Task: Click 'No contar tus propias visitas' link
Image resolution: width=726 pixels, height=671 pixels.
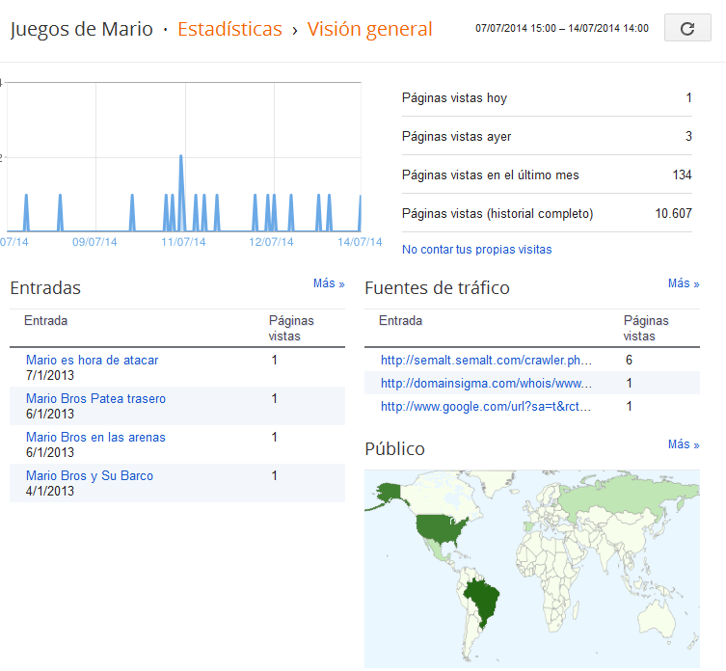Action: tap(476, 249)
